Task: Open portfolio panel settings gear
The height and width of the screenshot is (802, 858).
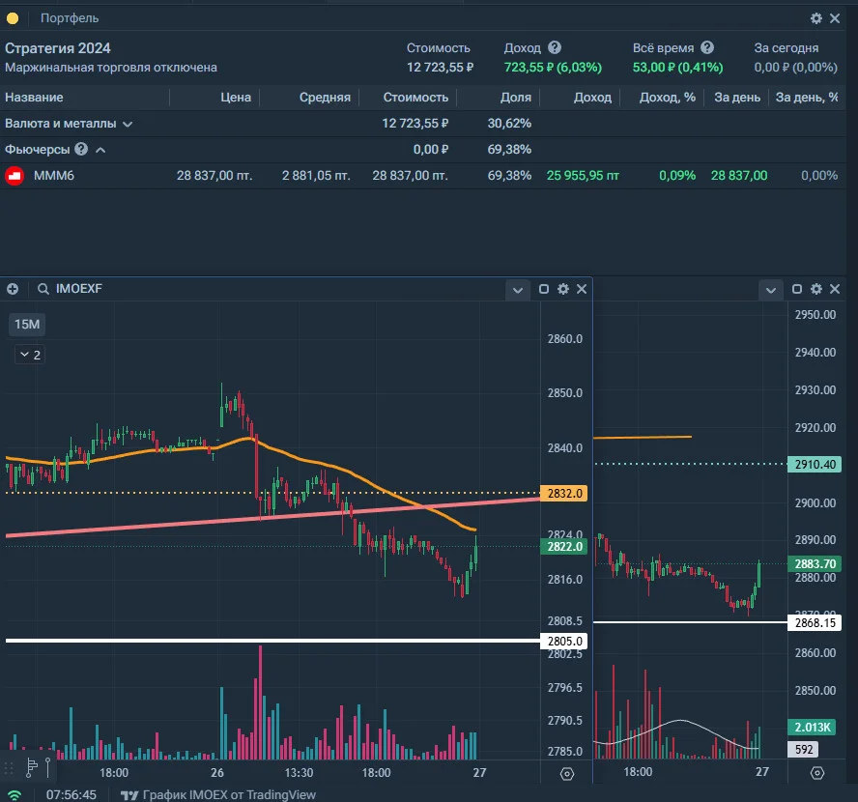Action: coord(815,18)
